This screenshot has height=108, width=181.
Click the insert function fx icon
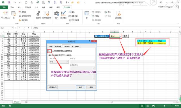(x=29, y=28)
